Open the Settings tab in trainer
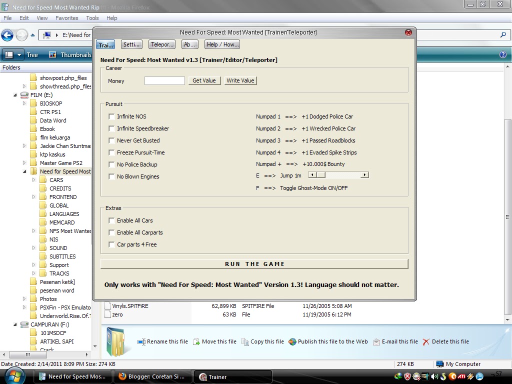This screenshot has width=512, height=384. pos(131,44)
